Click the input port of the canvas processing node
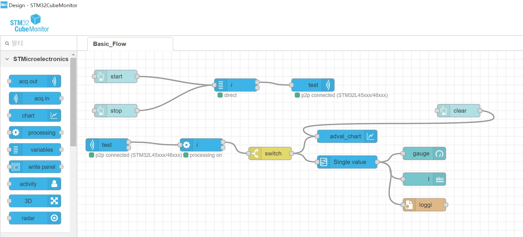The height and width of the screenshot is (237, 523). (180, 145)
